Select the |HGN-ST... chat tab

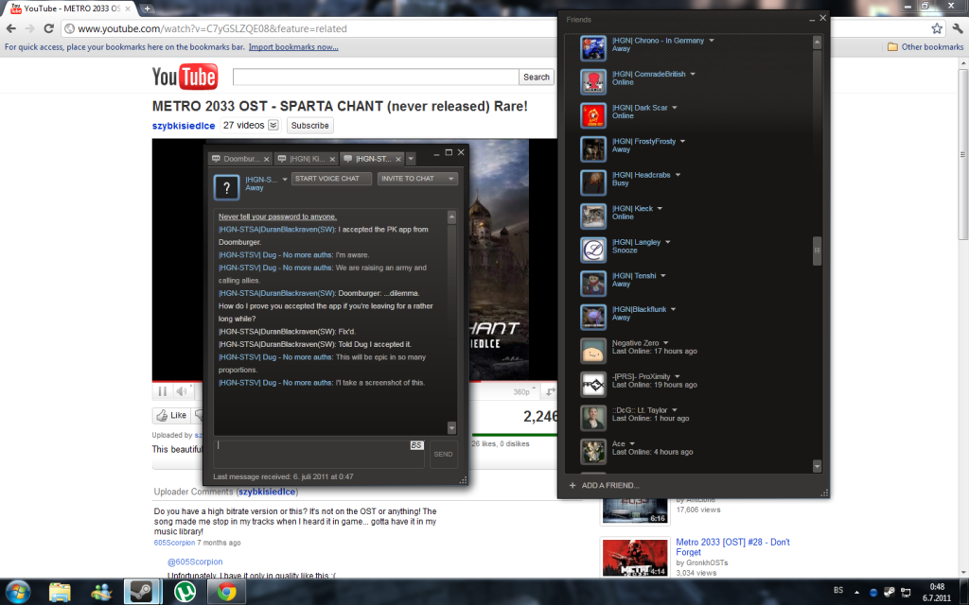[x=373, y=159]
